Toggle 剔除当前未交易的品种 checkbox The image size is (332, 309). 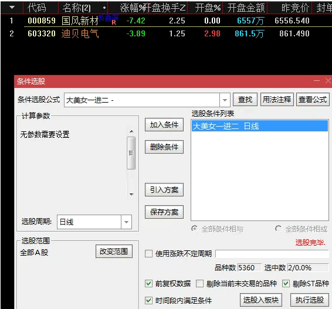point(199,283)
